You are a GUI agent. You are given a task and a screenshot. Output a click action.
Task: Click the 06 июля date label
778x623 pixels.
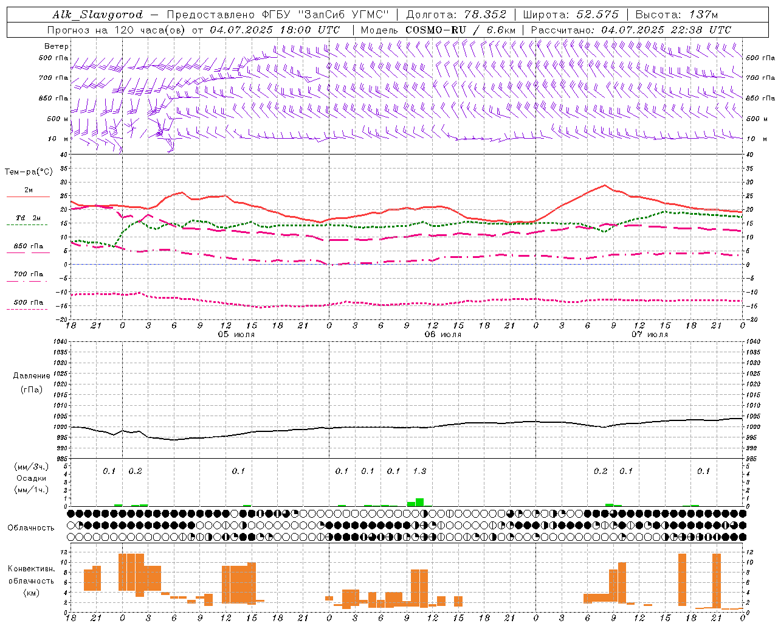coord(442,335)
